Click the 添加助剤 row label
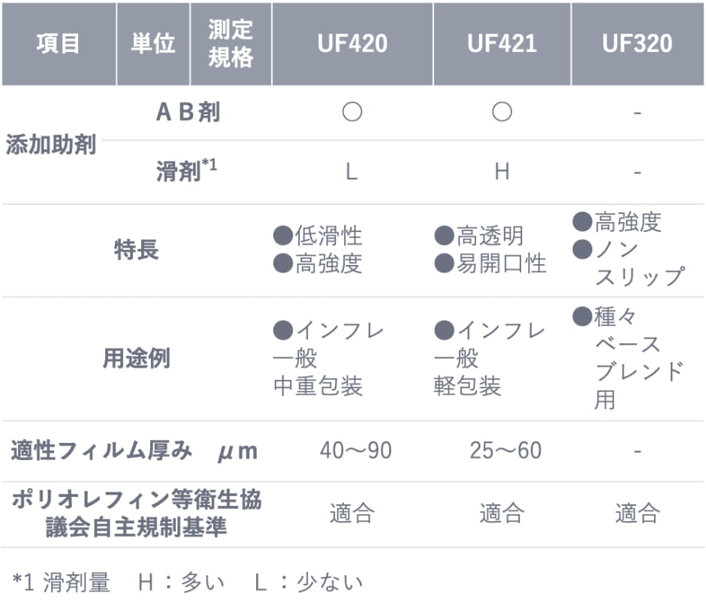This screenshot has height=611, width=706. [51, 144]
